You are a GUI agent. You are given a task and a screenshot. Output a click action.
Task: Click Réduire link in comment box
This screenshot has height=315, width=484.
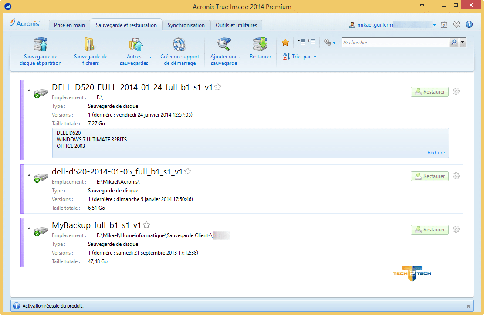click(436, 153)
